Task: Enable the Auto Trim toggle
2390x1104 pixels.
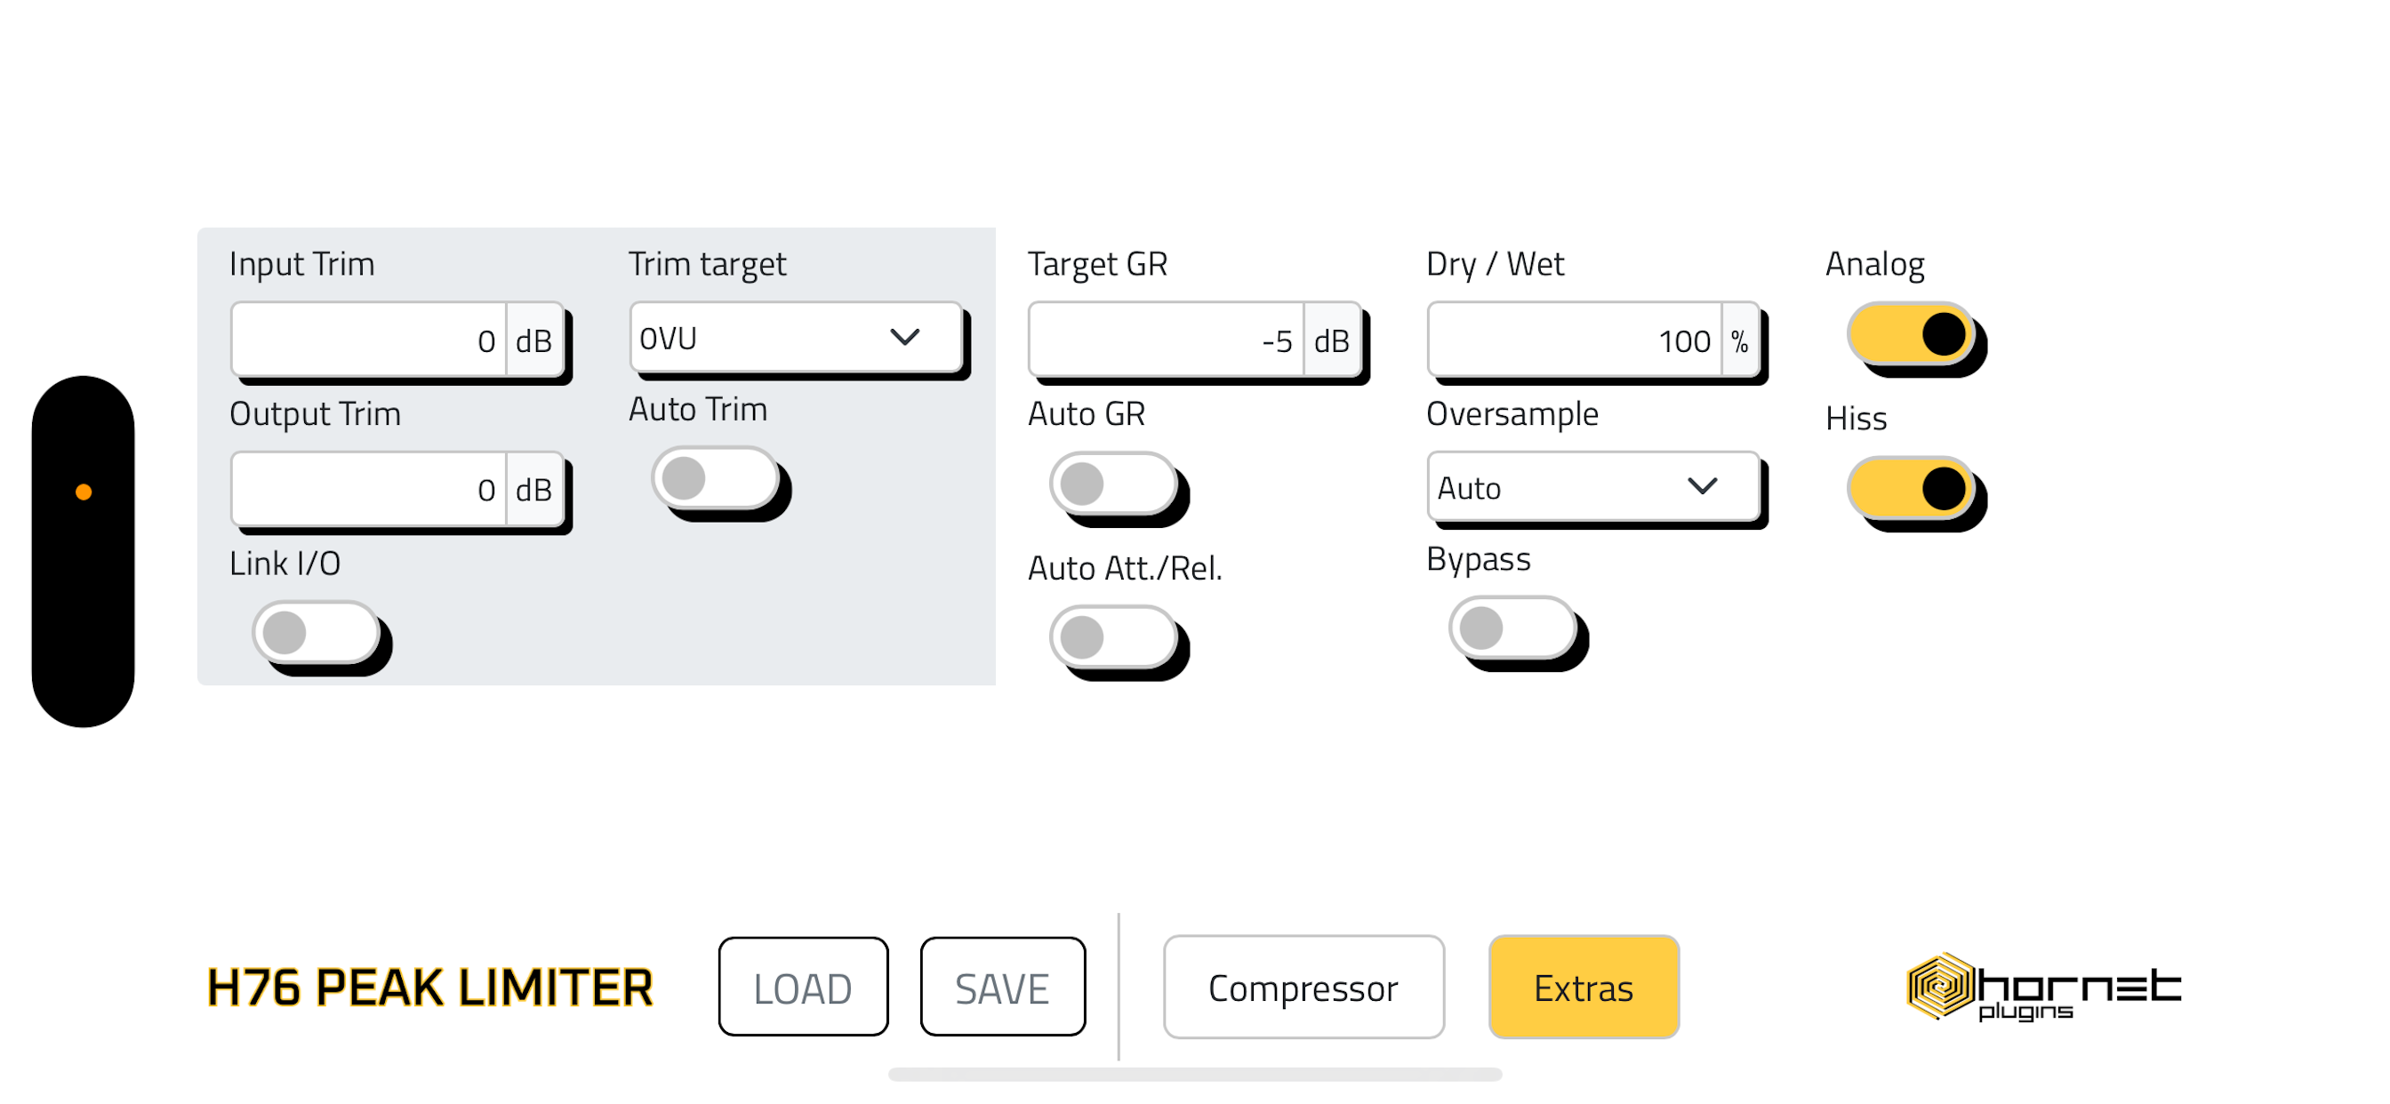Action: tap(716, 479)
